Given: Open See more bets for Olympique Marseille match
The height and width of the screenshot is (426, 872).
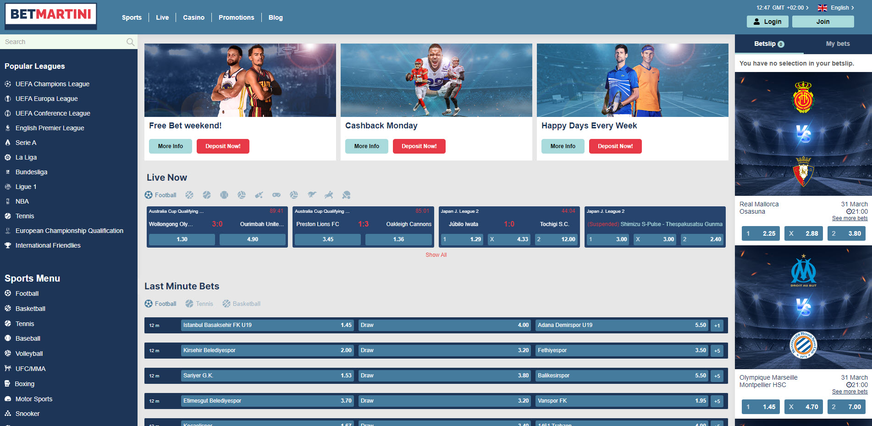Looking at the screenshot, I should point(850,392).
